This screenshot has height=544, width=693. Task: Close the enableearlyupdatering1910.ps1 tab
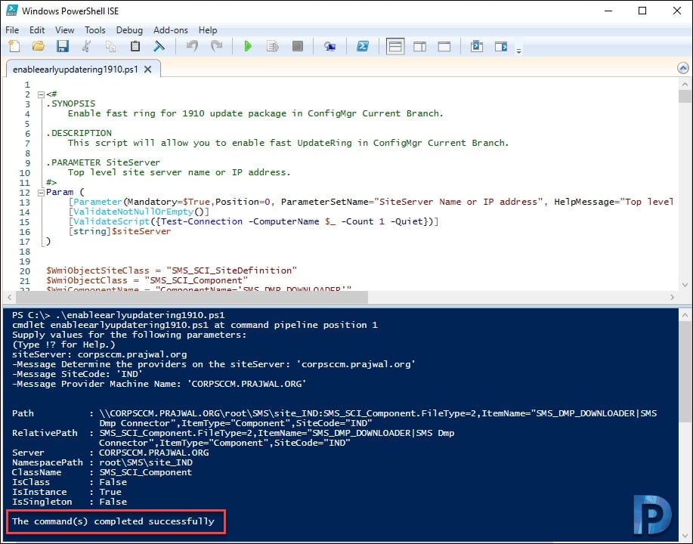click(148, 70)
